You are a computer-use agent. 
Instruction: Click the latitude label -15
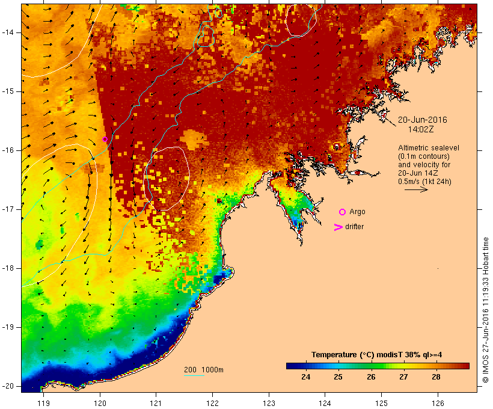coord(7,91)
